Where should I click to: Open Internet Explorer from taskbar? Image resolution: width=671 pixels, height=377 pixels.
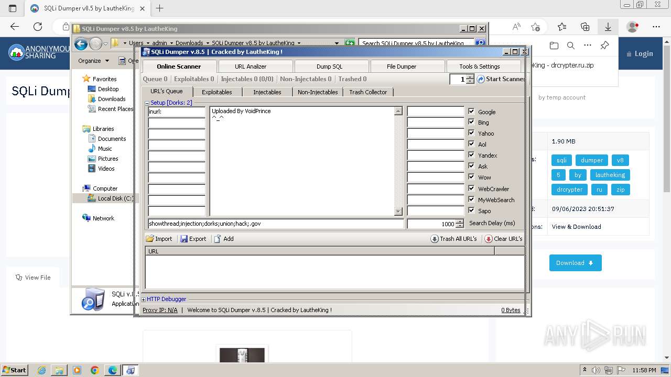coord(41,370)
